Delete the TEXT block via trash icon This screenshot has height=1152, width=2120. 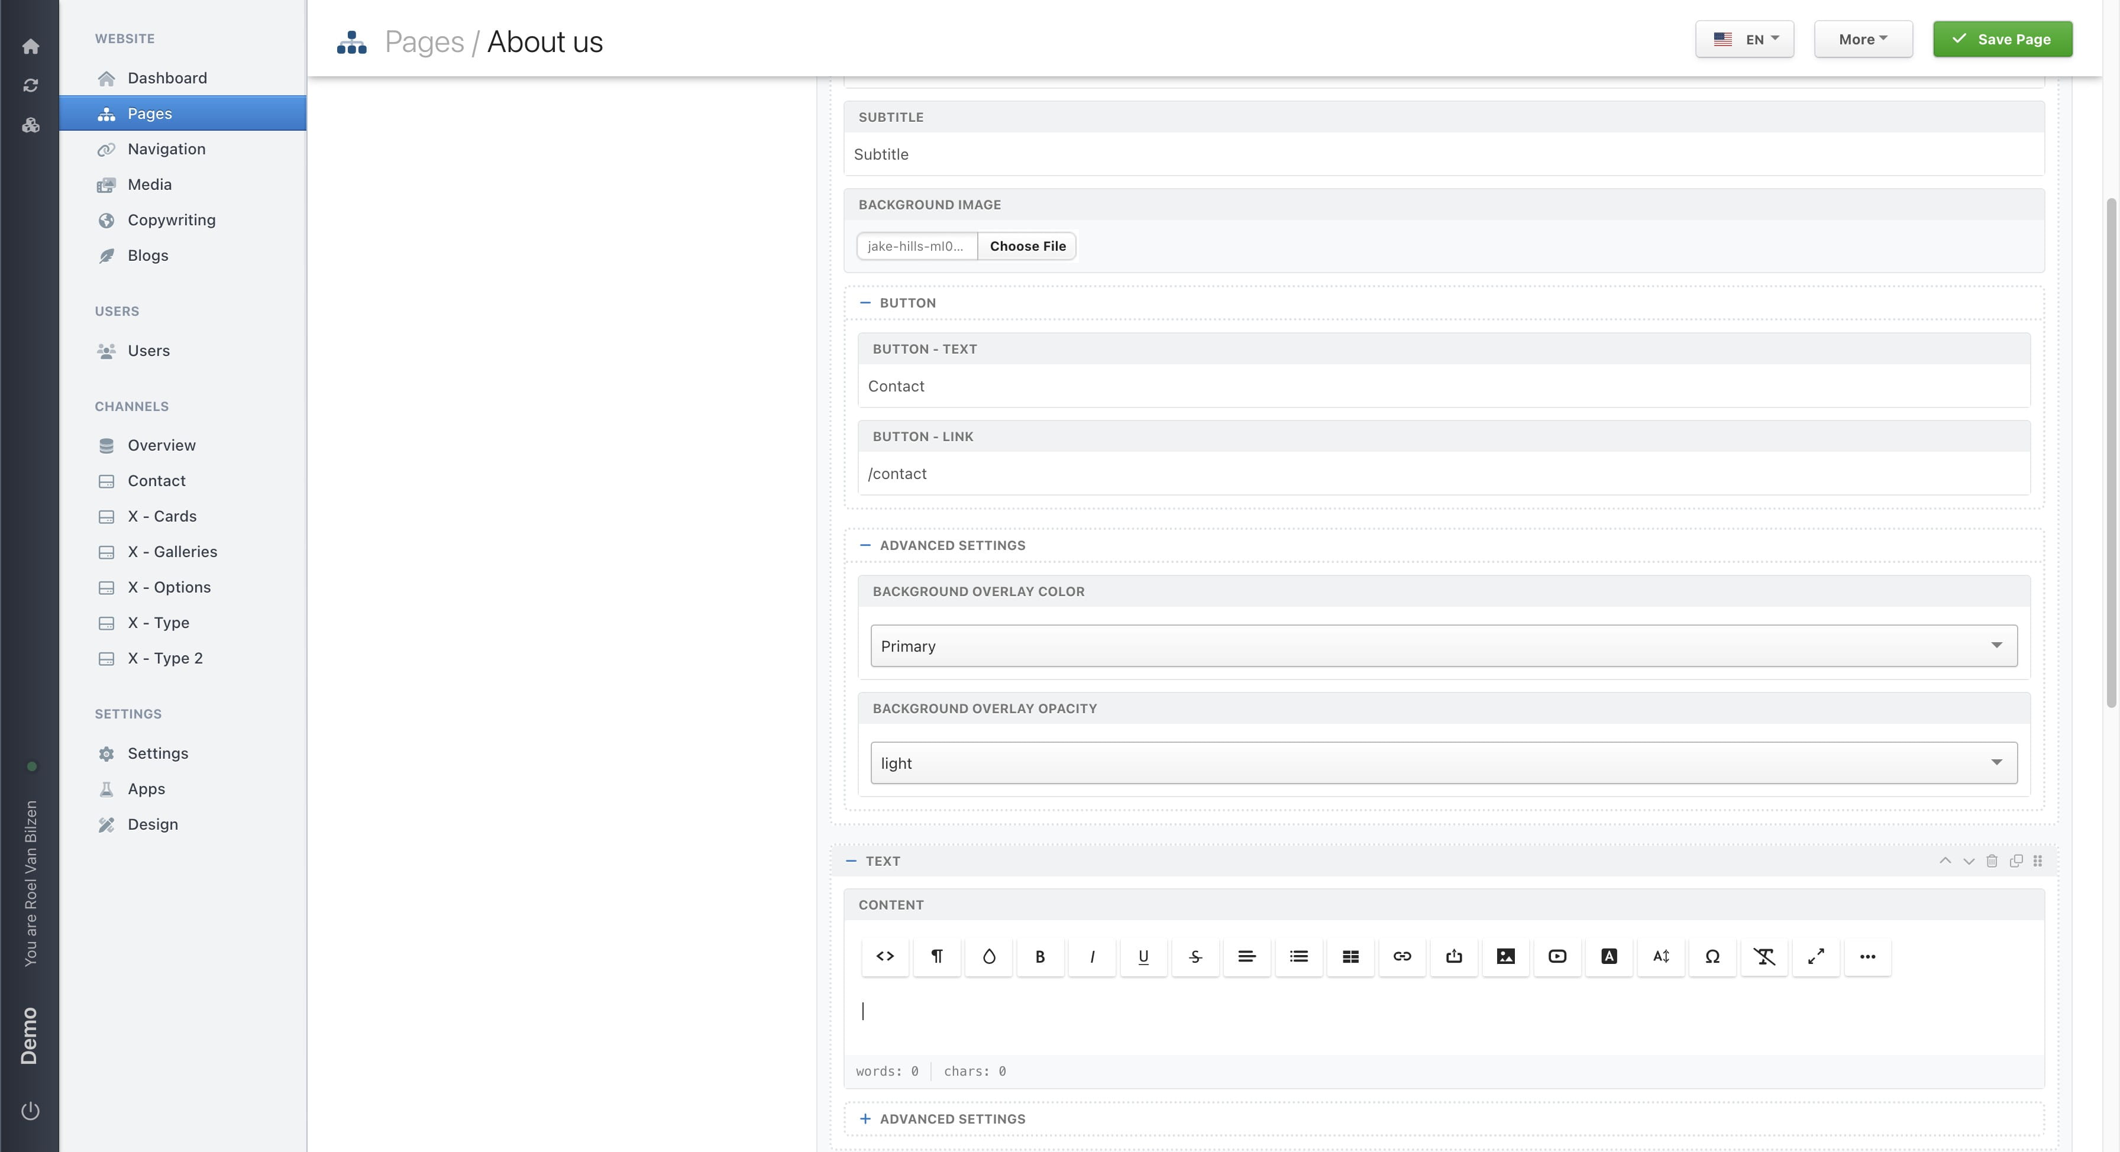(x=1992, y=860)
